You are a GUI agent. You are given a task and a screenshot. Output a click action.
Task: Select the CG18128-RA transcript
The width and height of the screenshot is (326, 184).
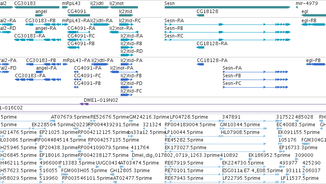[200, 47]
